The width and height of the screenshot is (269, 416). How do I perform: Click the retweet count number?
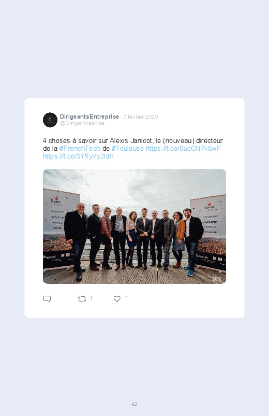pos(92,299)
